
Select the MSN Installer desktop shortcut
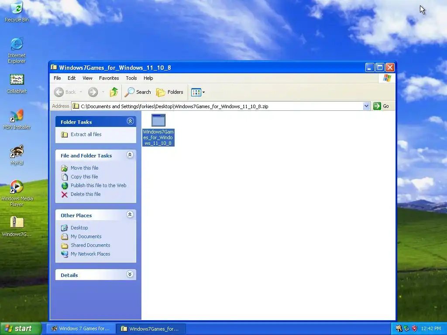tap(17, 120)
